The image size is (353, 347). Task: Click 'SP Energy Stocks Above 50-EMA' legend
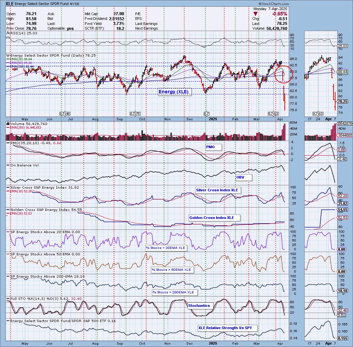click(x=43, y=254)
